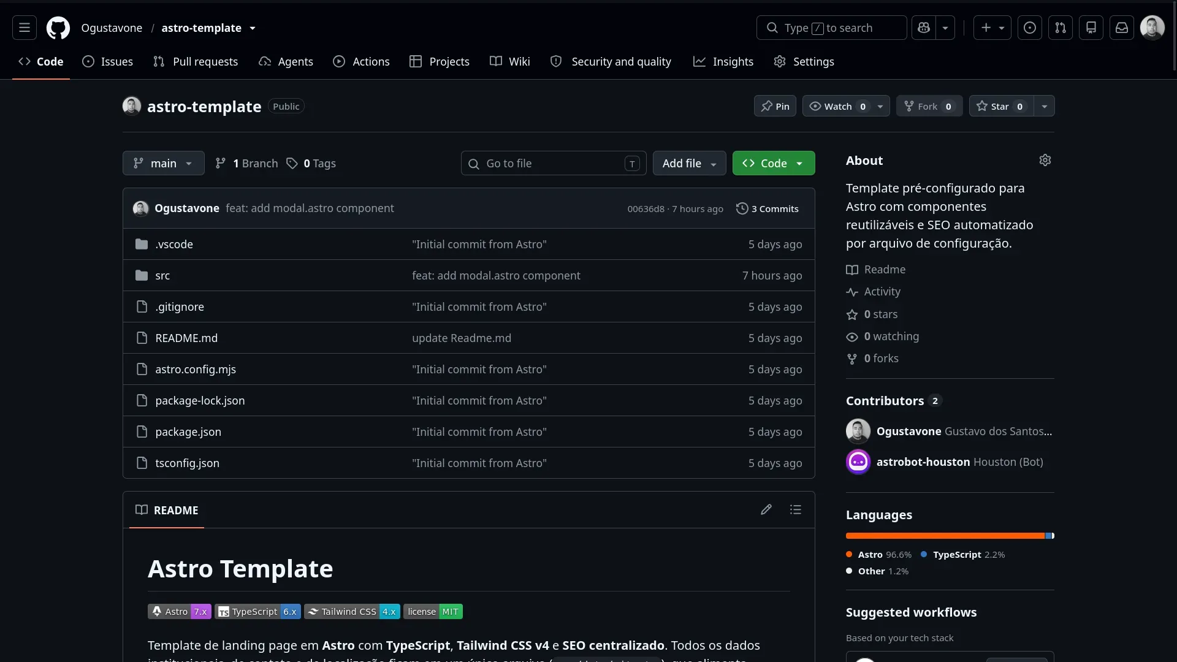Click the Astro 7.x badge
1177x662 pixels.
coord(180,611)
